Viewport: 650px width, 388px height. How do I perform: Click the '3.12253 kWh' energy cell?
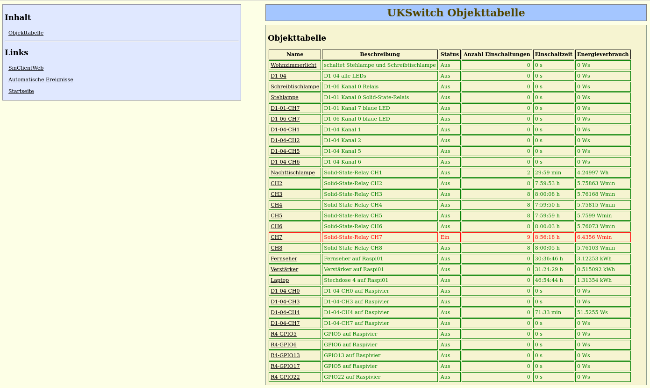tap(603, 259)
